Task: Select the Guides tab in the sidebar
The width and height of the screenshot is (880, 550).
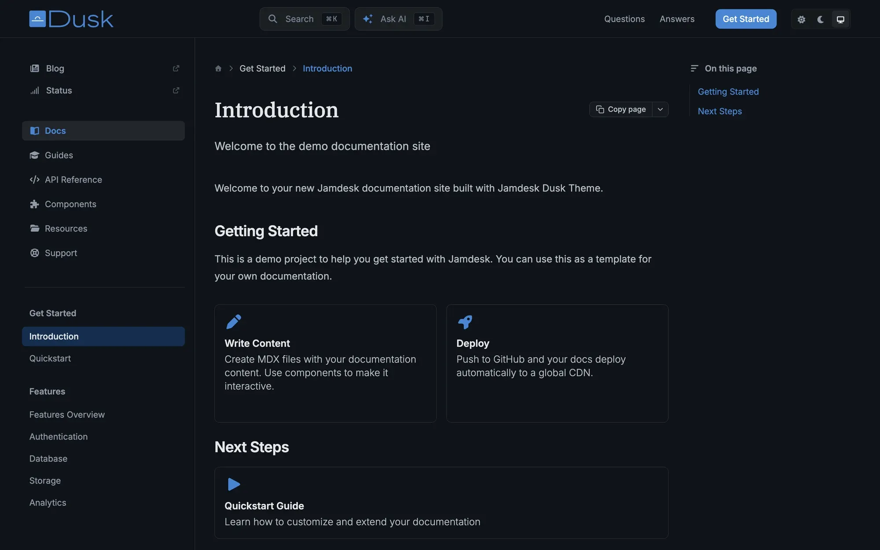Action: (x=103, y=155)
